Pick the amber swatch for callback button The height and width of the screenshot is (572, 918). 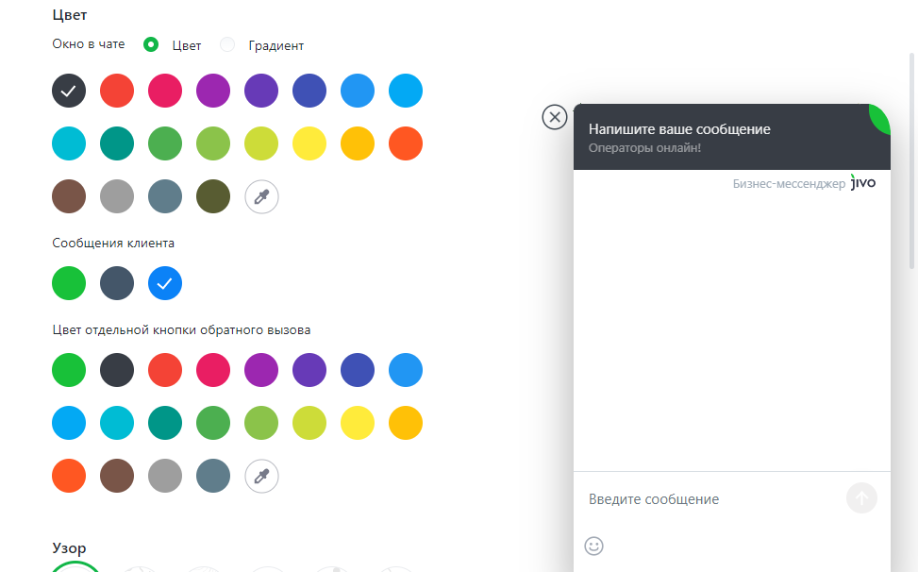point(405,423)
